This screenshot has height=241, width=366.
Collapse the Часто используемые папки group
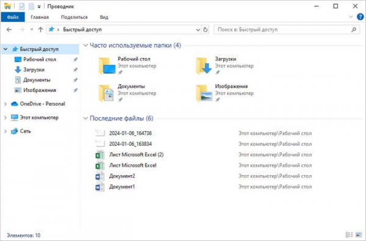pyautogui.click(x=85, y=45)
